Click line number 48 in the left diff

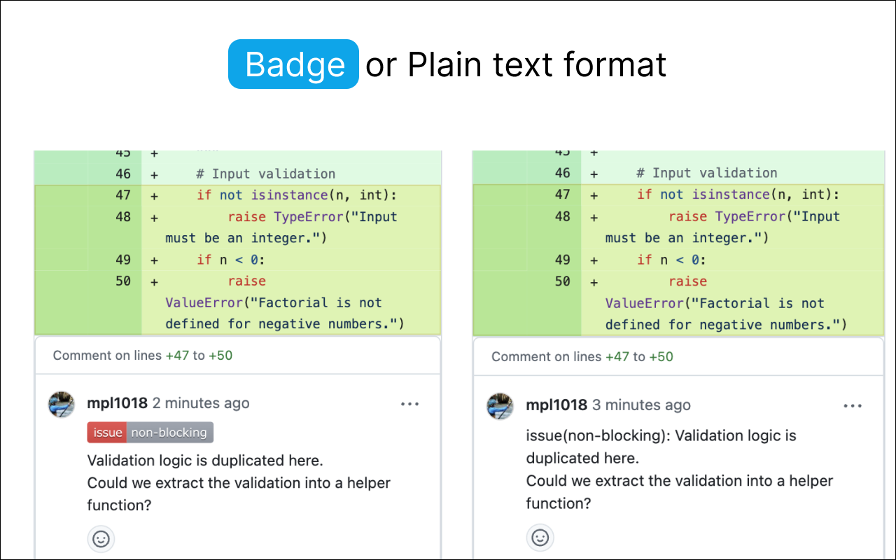pos(123,217)
